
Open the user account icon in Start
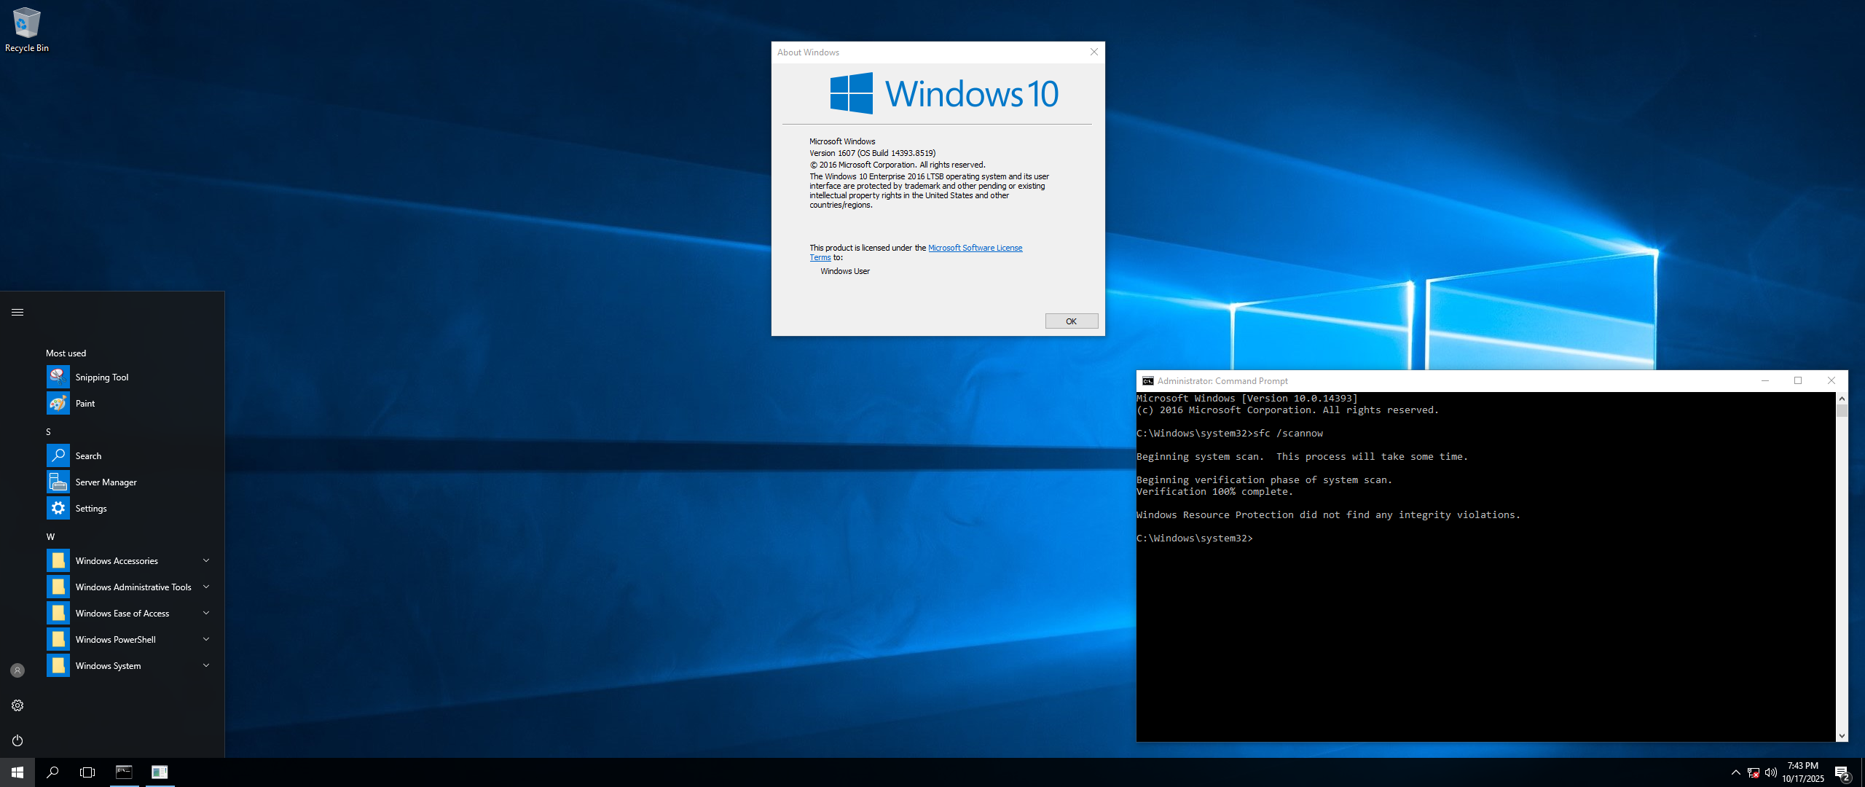click(17, 670)
